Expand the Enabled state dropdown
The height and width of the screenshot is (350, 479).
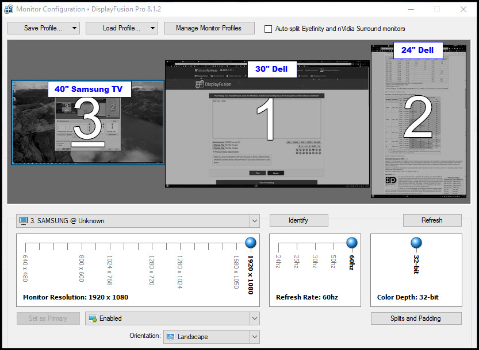click(255, 318)
